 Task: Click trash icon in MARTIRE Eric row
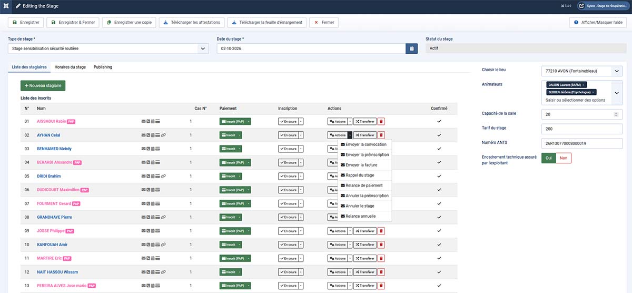381,258
